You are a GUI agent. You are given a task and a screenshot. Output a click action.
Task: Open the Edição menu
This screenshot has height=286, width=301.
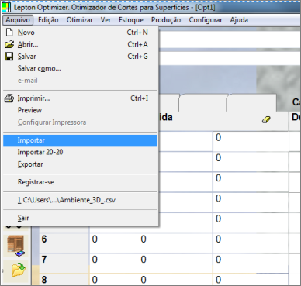click(48, 20)
